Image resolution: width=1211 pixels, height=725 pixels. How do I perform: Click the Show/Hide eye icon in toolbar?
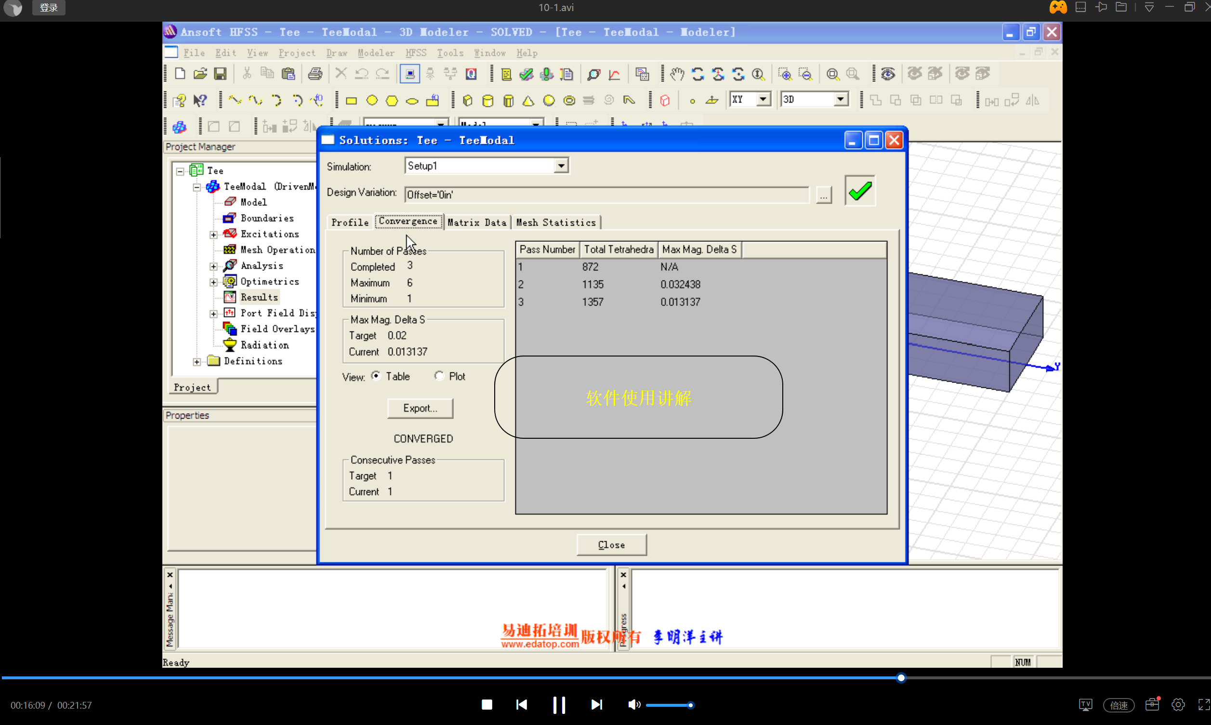pyautogui.click(x=888, y=74)
